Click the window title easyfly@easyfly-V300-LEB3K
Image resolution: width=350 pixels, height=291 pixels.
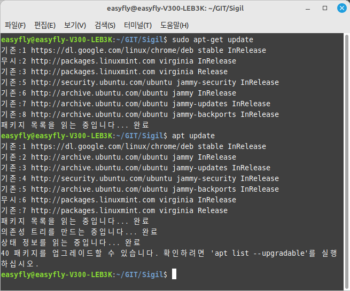tap(175, 8)
